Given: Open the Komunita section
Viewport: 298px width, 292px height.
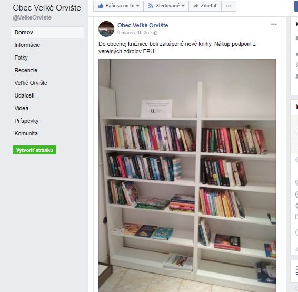Looking at the screenshot, I should pos(26,133).
